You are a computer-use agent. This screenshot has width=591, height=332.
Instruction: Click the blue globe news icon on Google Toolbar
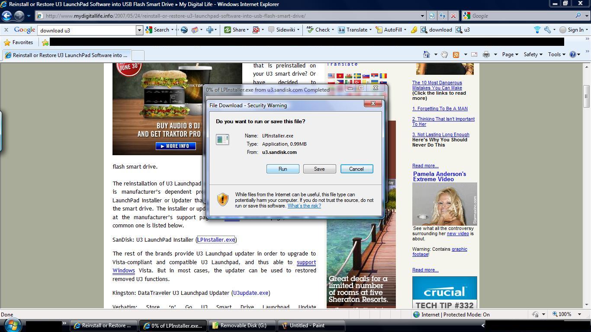(184, 30)
